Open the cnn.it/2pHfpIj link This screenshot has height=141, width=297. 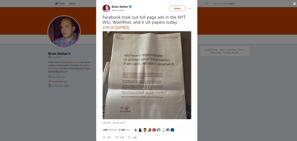click(116, 27)
